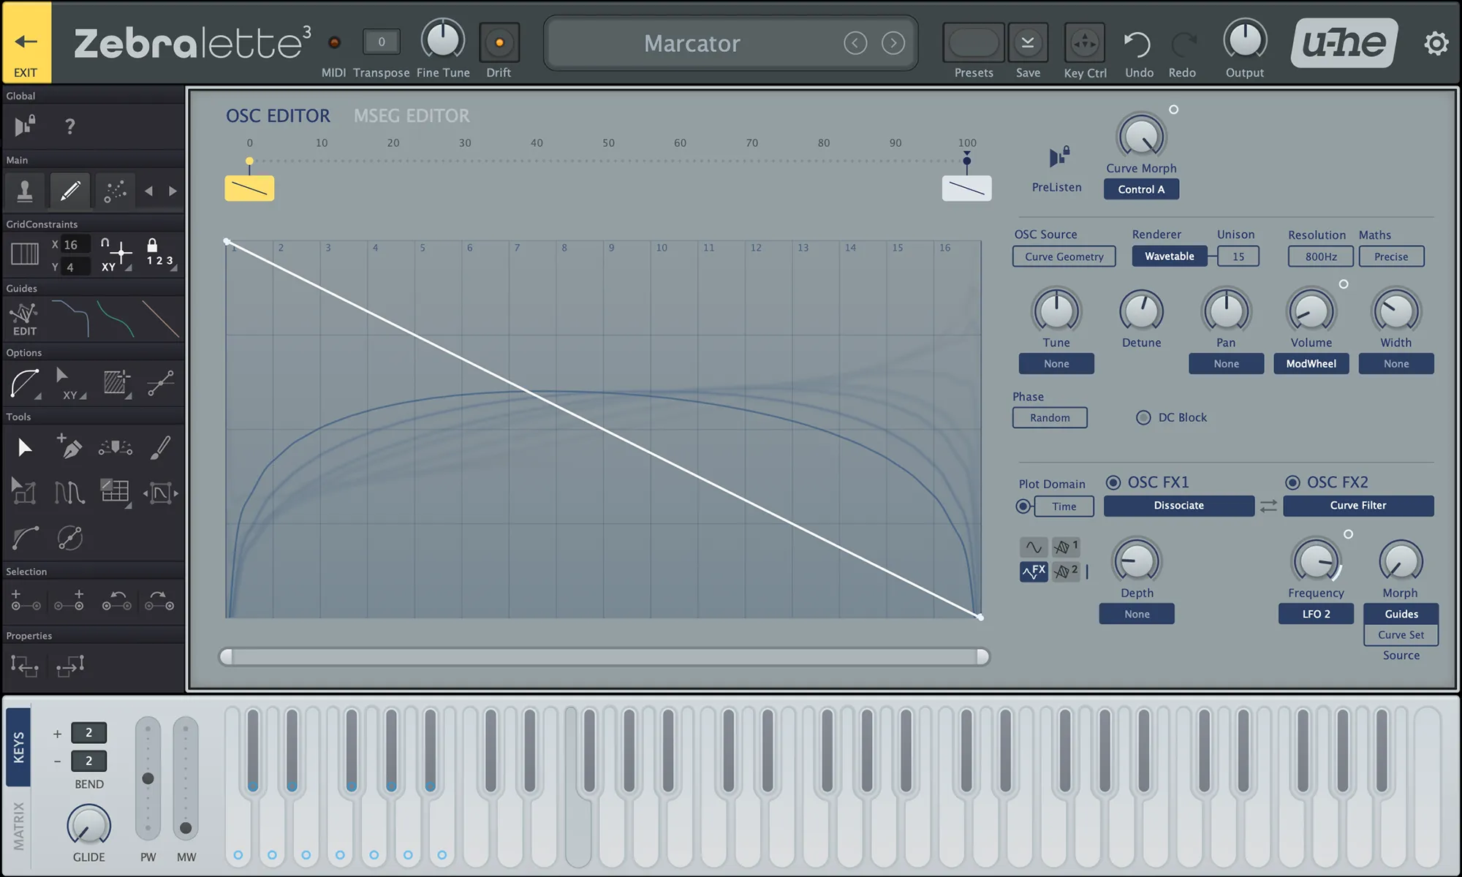The height and width of the screenshot is (877, 1462).
Task: Switch to the MATRIX side tab
Action: (18, 826)
